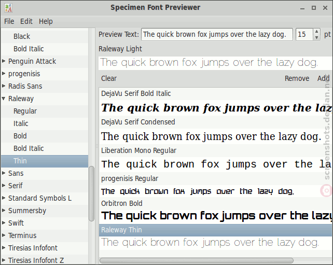Image resolution: width=333 pixels, height=265 pixels.
Task: Expand the Penguin Attack font family
Action: (4, 61)
